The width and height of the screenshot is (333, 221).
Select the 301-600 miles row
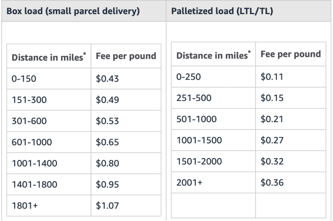pos(30,121)
